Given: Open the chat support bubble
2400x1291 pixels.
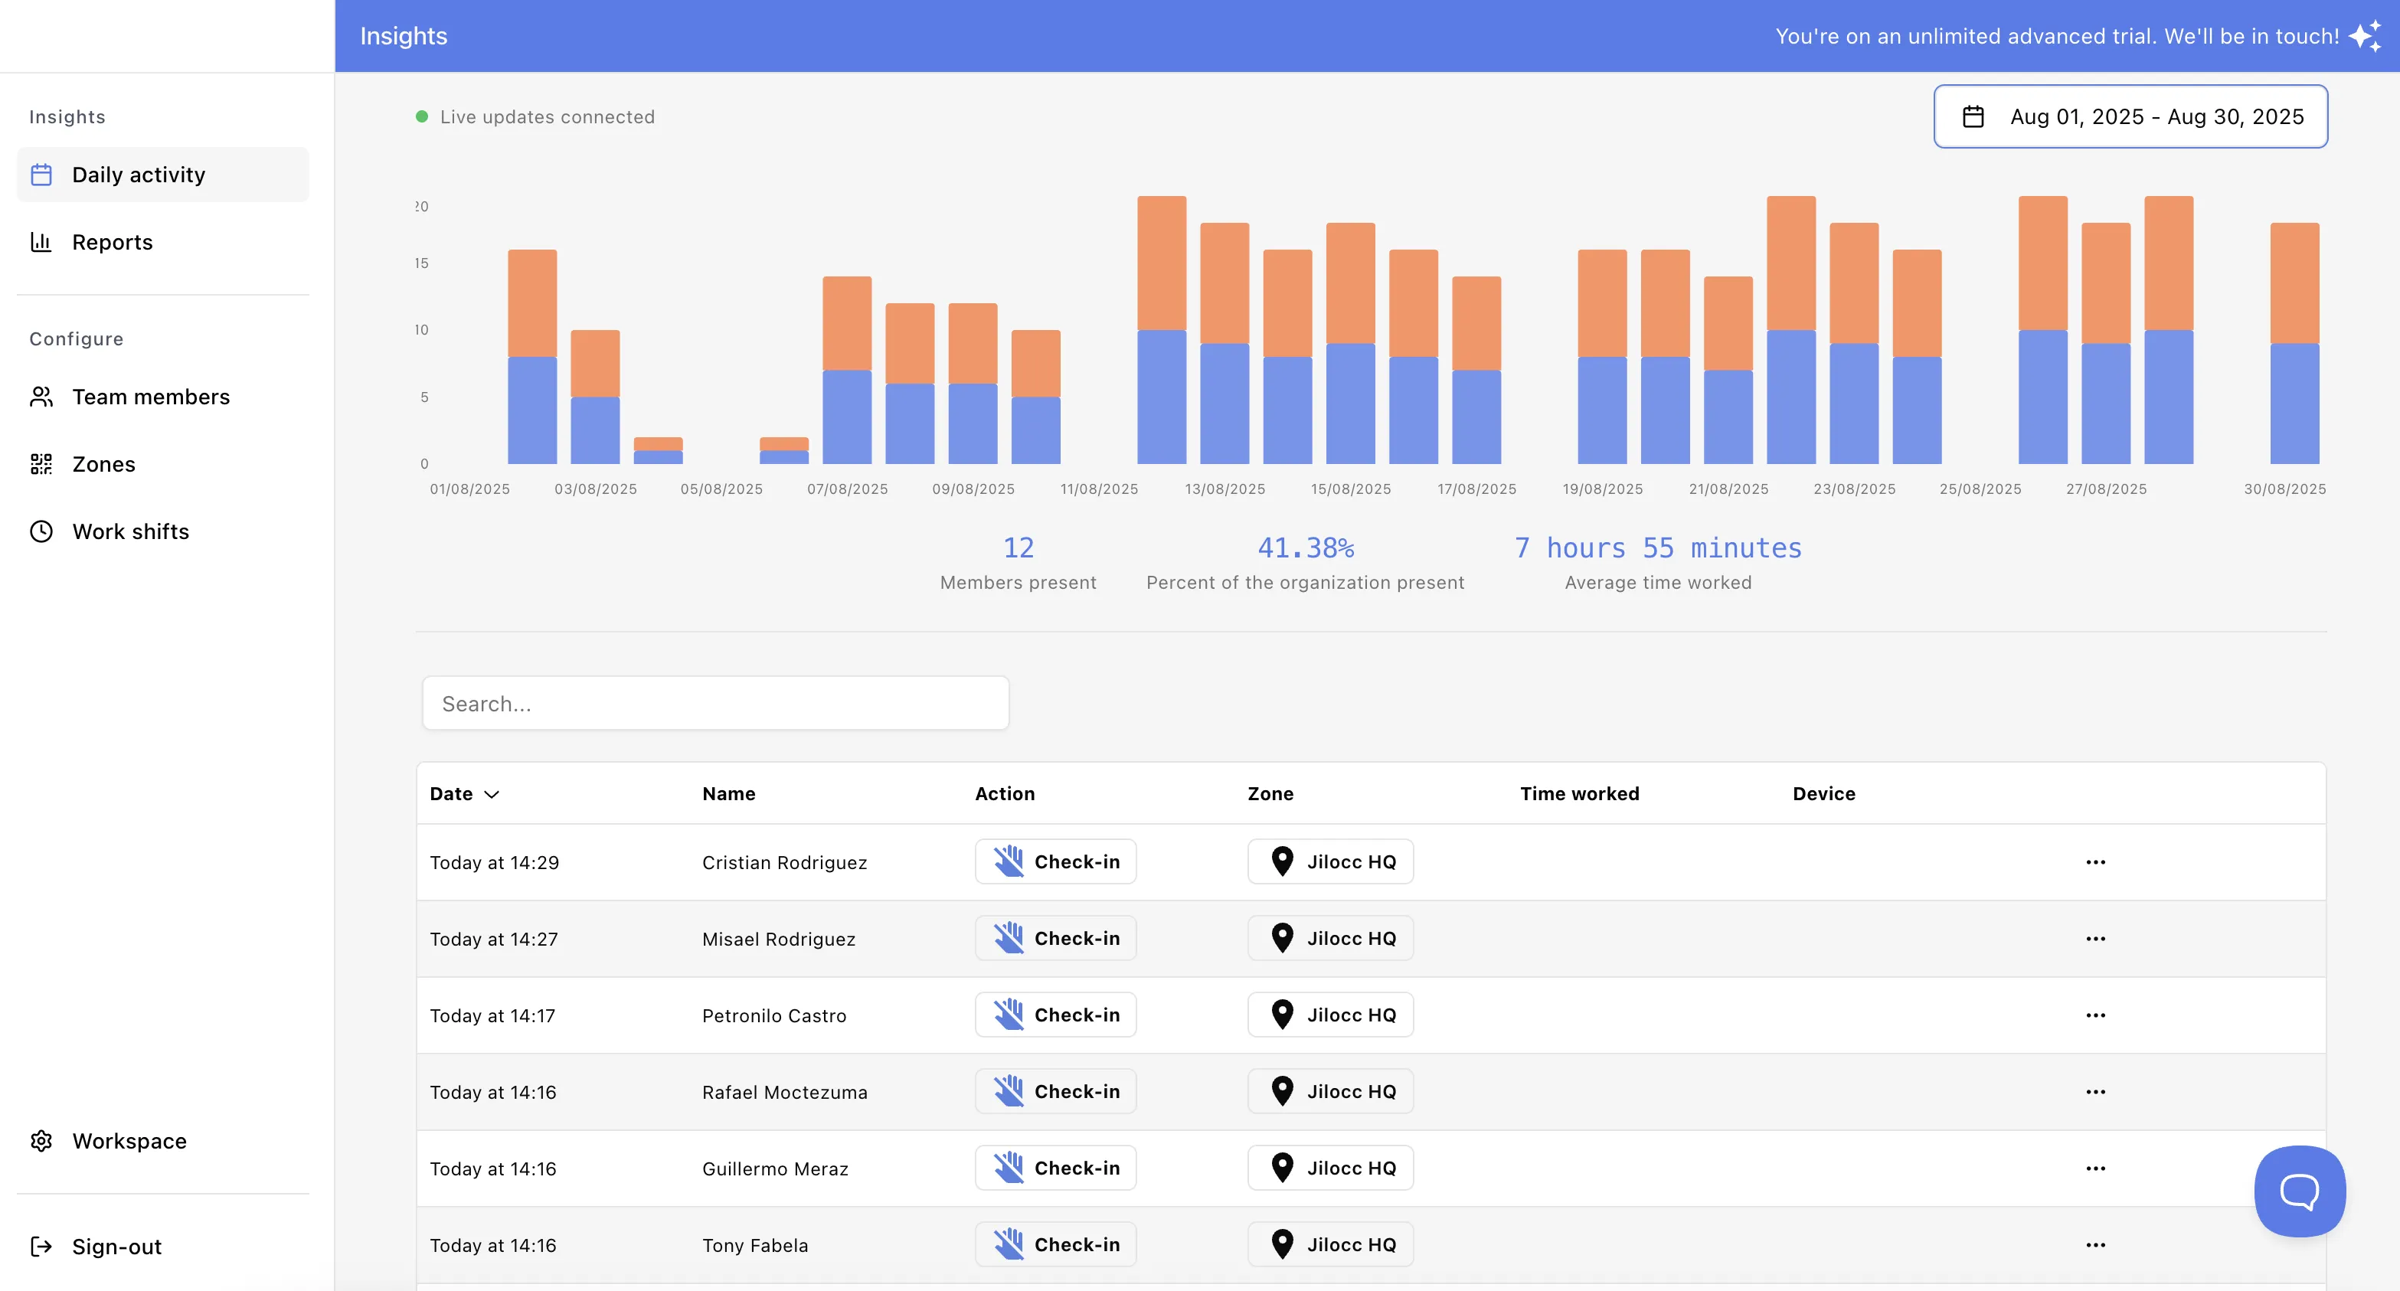Looking at the screenshot, I should 2300,1191.
